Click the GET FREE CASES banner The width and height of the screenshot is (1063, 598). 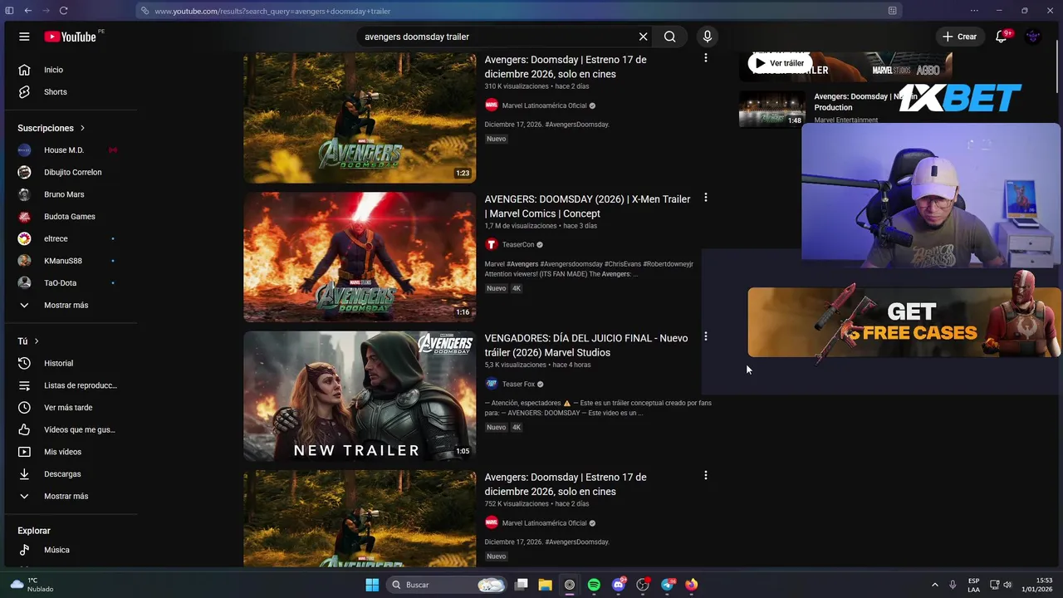coord(904,323)
